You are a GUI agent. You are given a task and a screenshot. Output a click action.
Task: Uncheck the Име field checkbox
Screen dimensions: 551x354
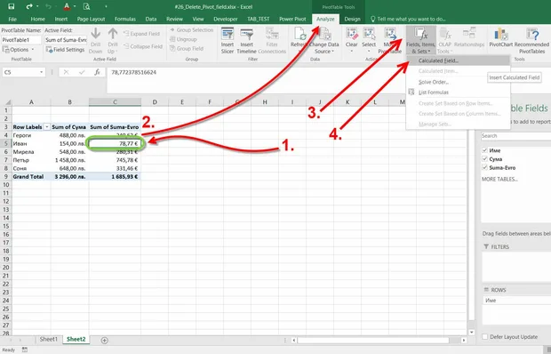484,150
